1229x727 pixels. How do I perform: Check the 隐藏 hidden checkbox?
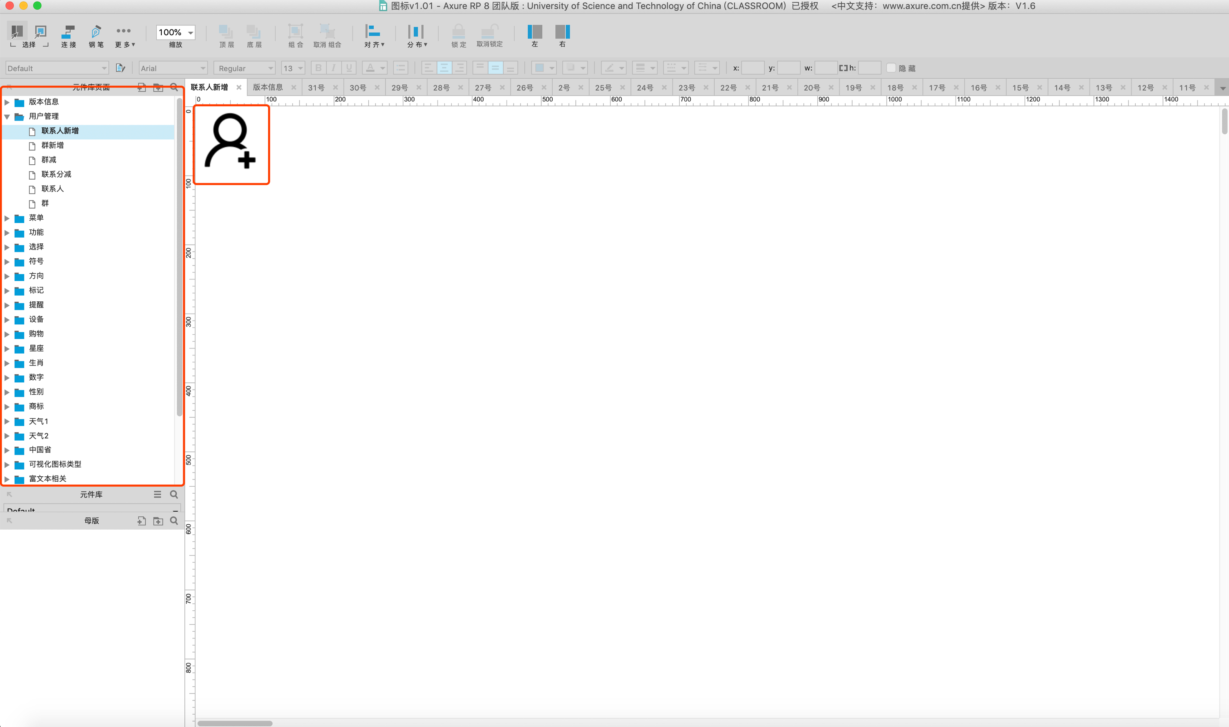[891, 68]
